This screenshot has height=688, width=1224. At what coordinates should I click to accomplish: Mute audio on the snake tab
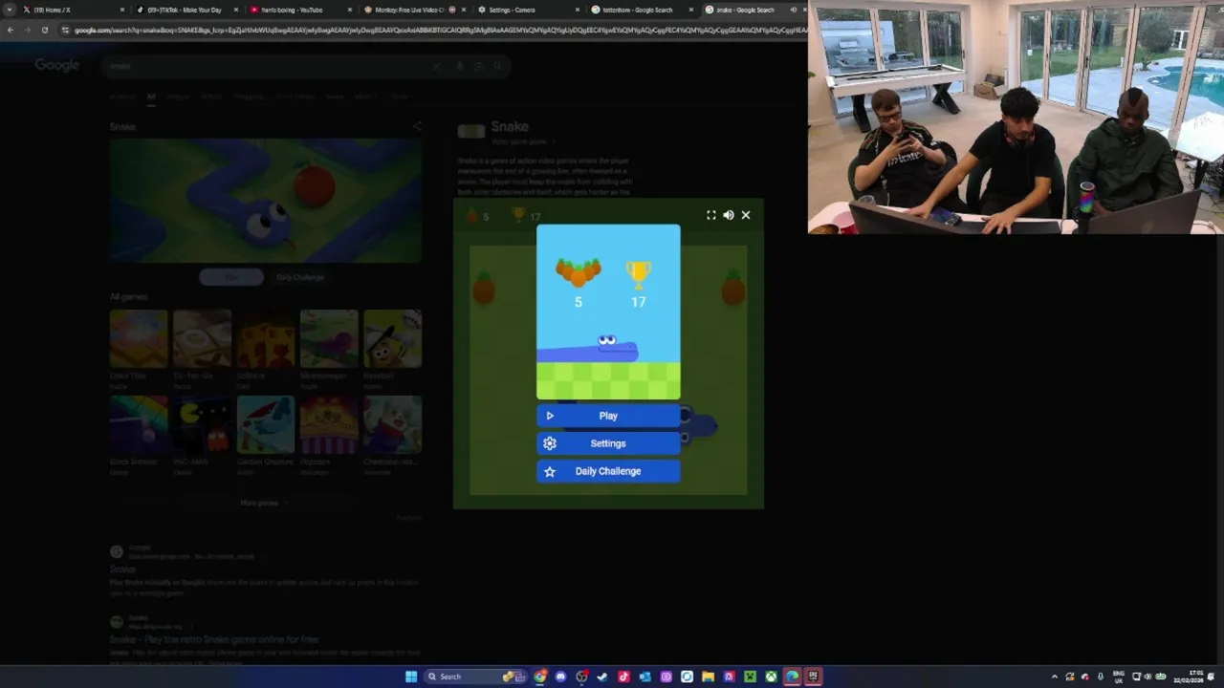tap(793, 10)
